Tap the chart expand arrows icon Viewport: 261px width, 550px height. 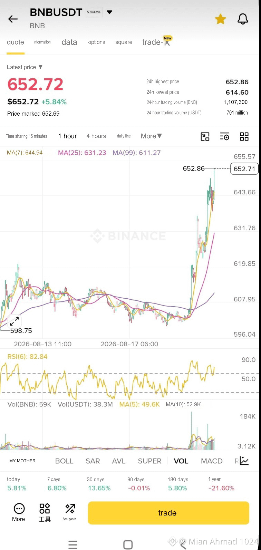pos(14,321)
